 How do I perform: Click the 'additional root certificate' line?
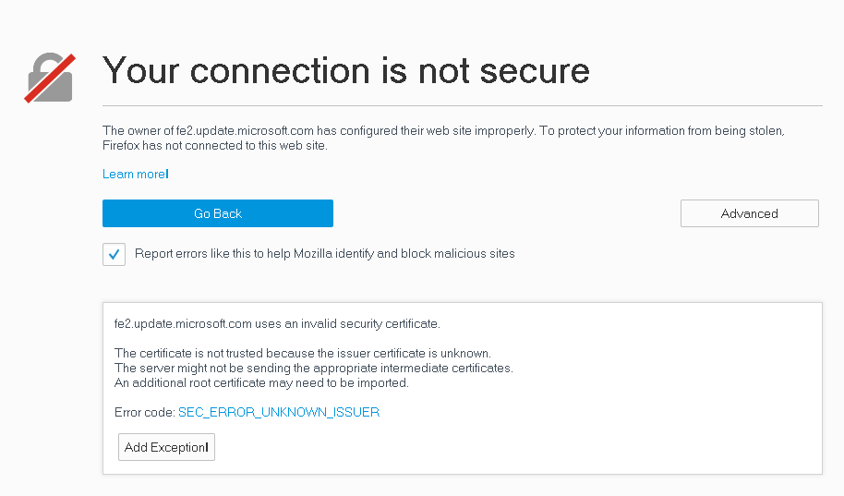[x=261, y=383]
